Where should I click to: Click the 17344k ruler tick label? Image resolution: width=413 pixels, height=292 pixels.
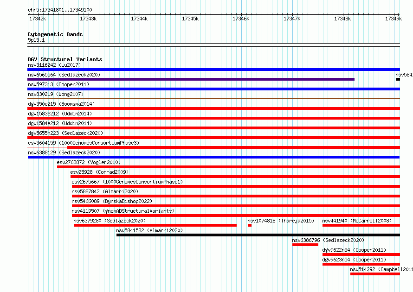[x=139, y=19]
